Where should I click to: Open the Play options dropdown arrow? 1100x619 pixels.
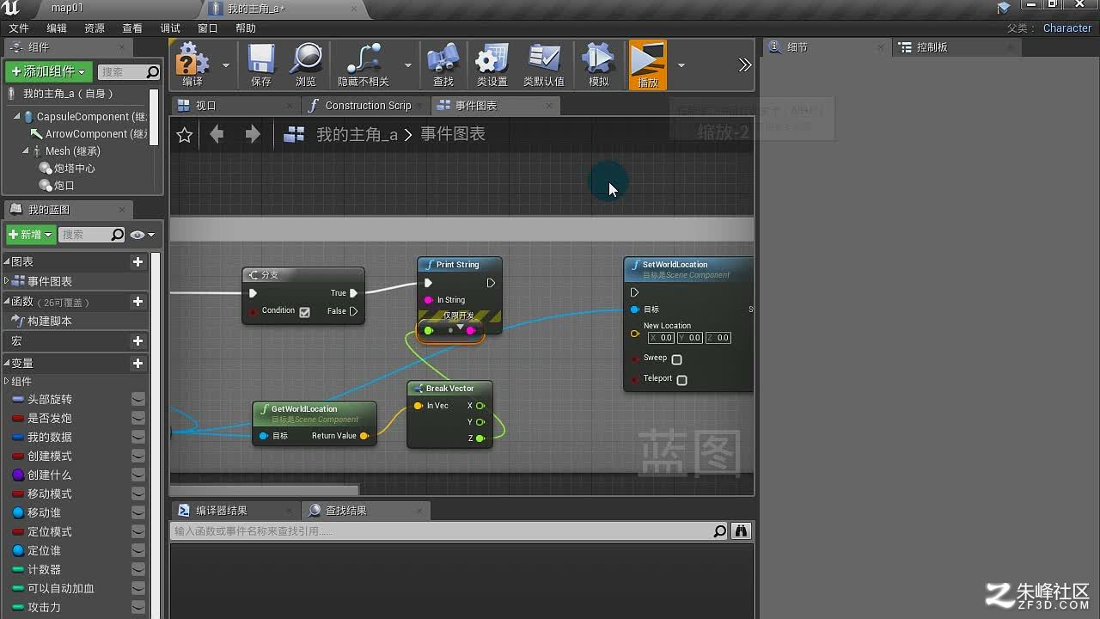[x=681, y=65]
